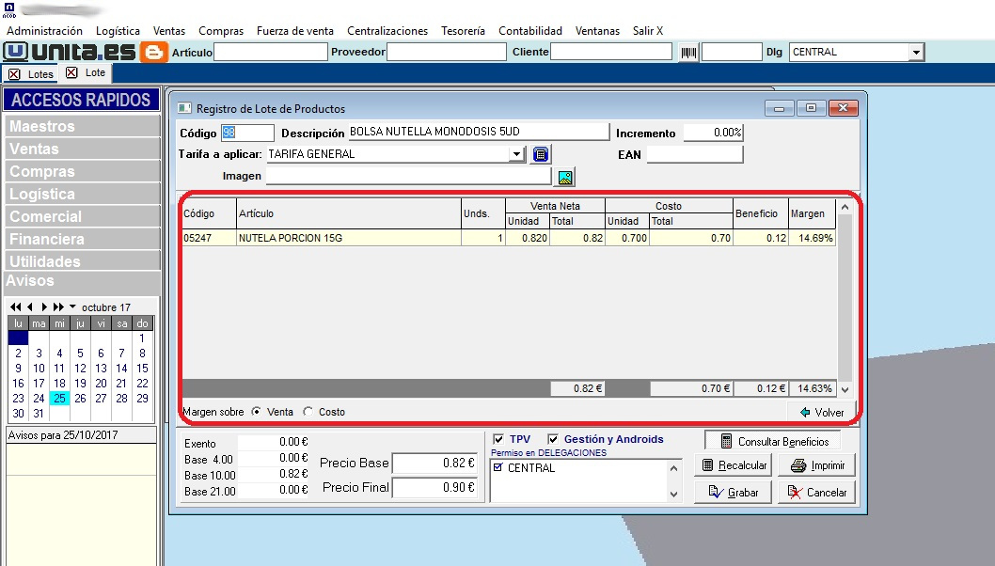Image resolution: width=995 pixels, height=566 pixels.
Task: Click the Cancelar button
Action: (817, 493)
